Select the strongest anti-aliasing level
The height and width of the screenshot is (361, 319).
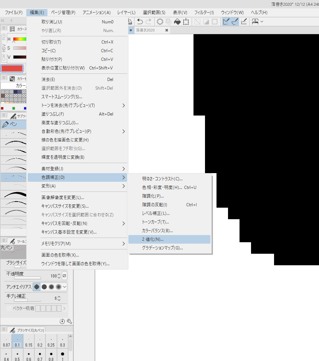[x=59, y=287]
